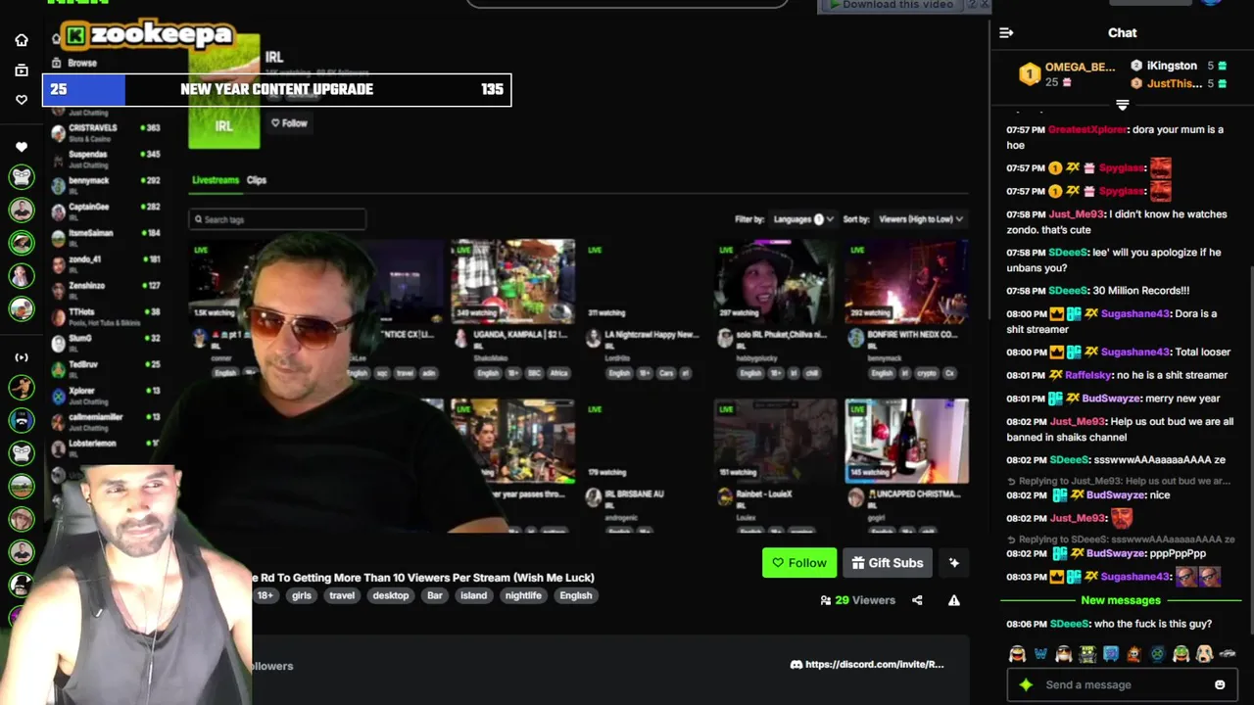
Task: Open the Viewers (High to Low) sort dropdown
Action: pos(921,219)
